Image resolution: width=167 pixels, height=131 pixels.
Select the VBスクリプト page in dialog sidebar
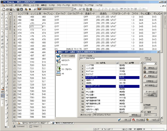(x=66, y=61)
